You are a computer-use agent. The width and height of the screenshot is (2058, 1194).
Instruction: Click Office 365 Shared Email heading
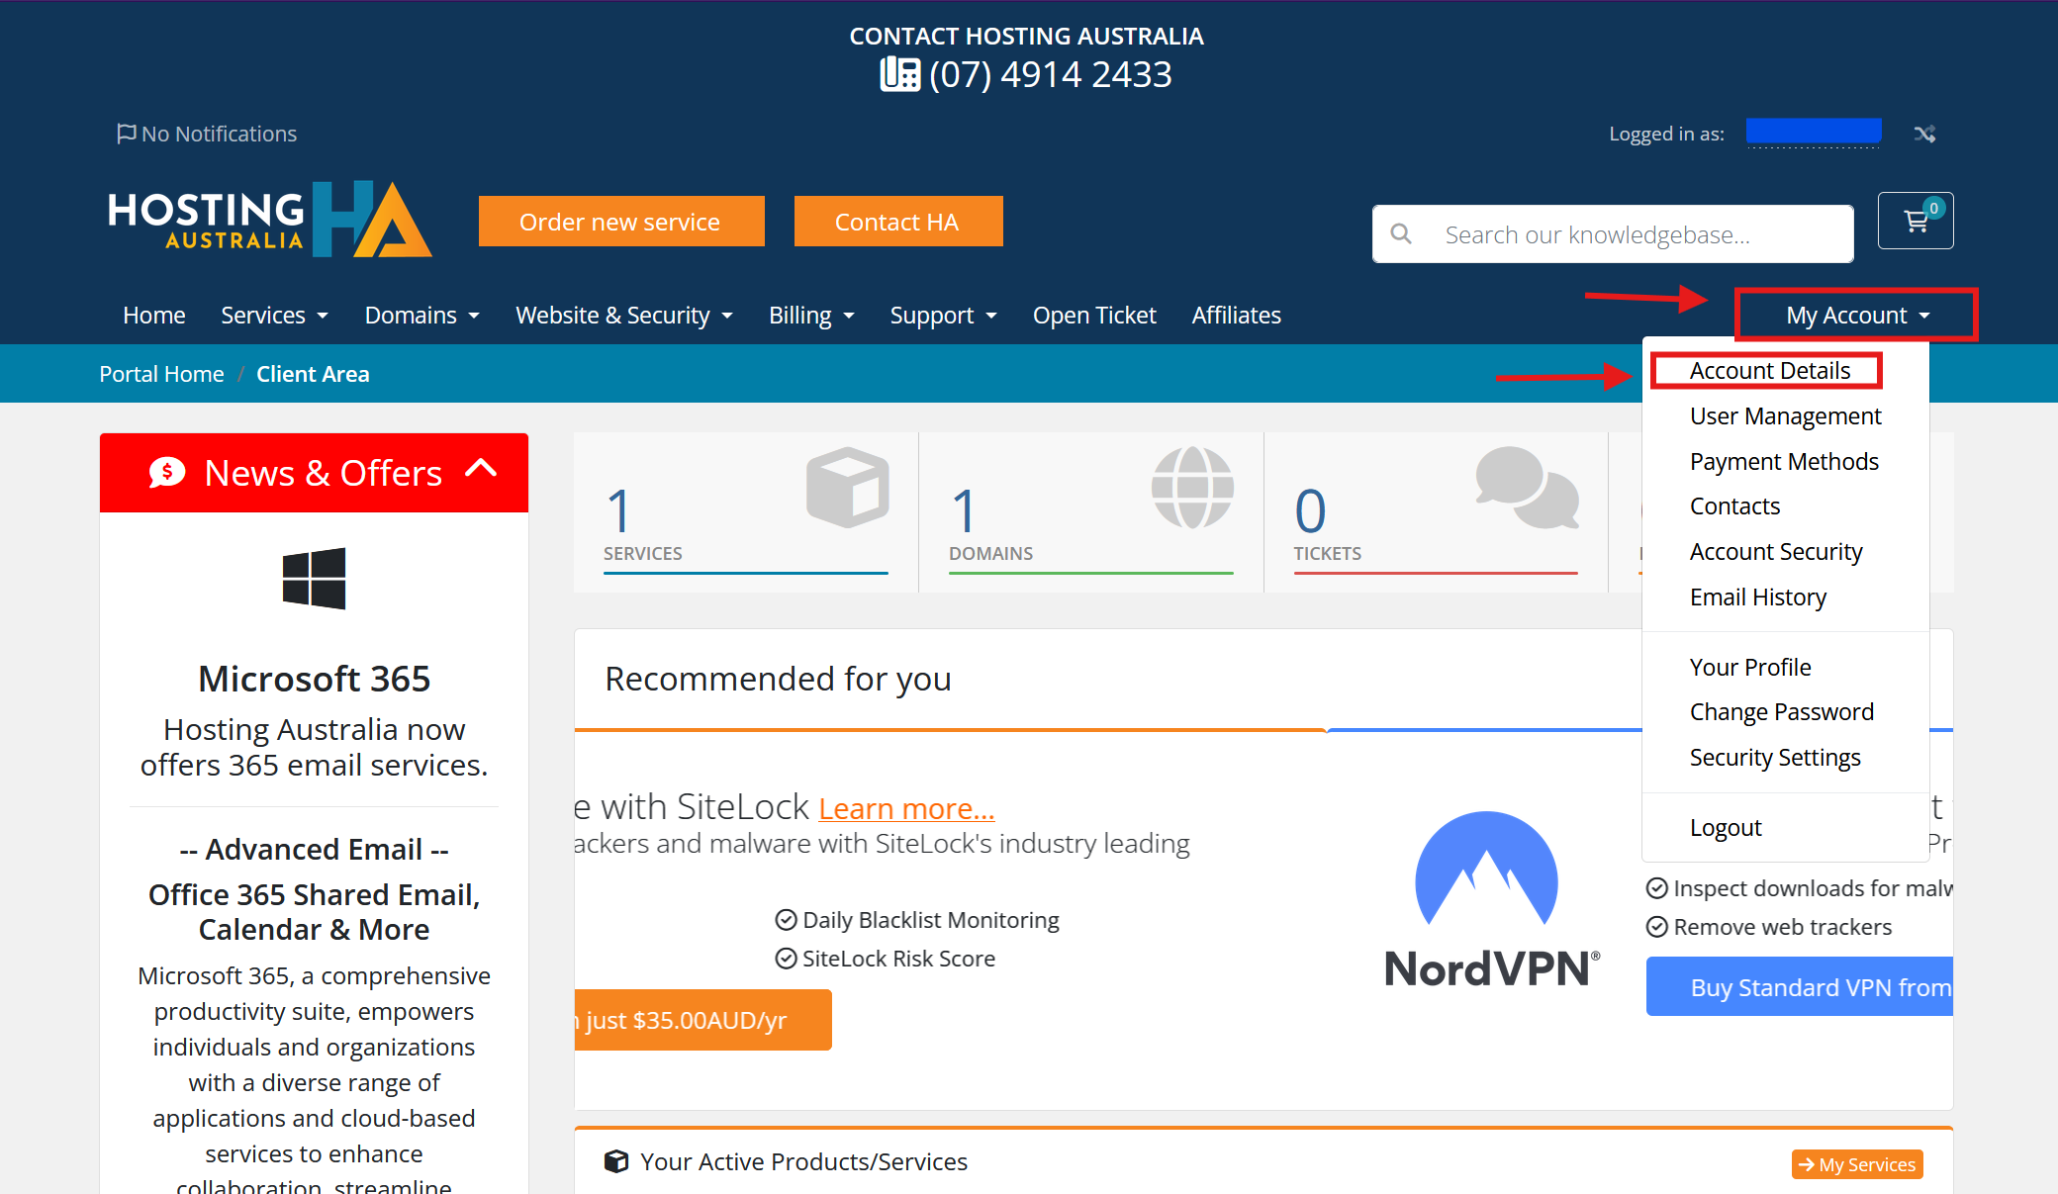click(x=314, y=912)
